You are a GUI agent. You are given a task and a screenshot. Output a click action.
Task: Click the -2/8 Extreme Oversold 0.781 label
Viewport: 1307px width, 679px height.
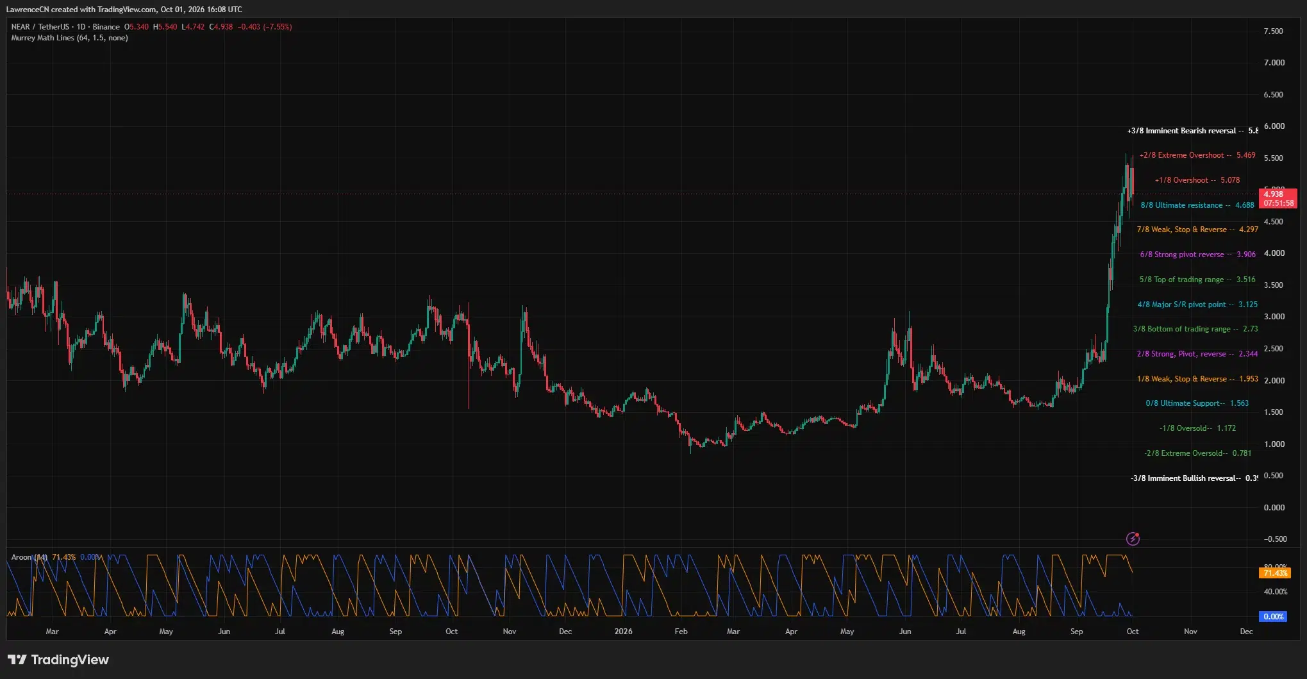tap(1197, 453)
